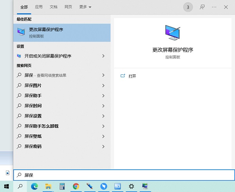Switch to the 应用 tab
Image resolution: width=235 pixels, height=192 pixels.
click(x=39, y=7)
